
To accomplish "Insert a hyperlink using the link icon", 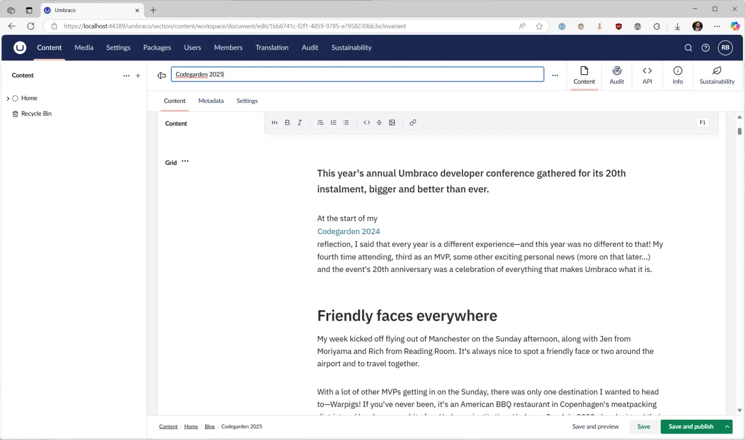I will 413,122.
